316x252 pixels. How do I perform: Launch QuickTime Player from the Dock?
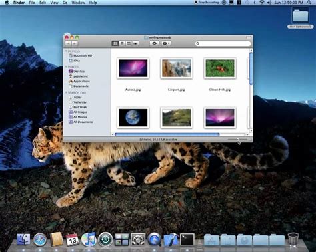click(x=155, y=239)
